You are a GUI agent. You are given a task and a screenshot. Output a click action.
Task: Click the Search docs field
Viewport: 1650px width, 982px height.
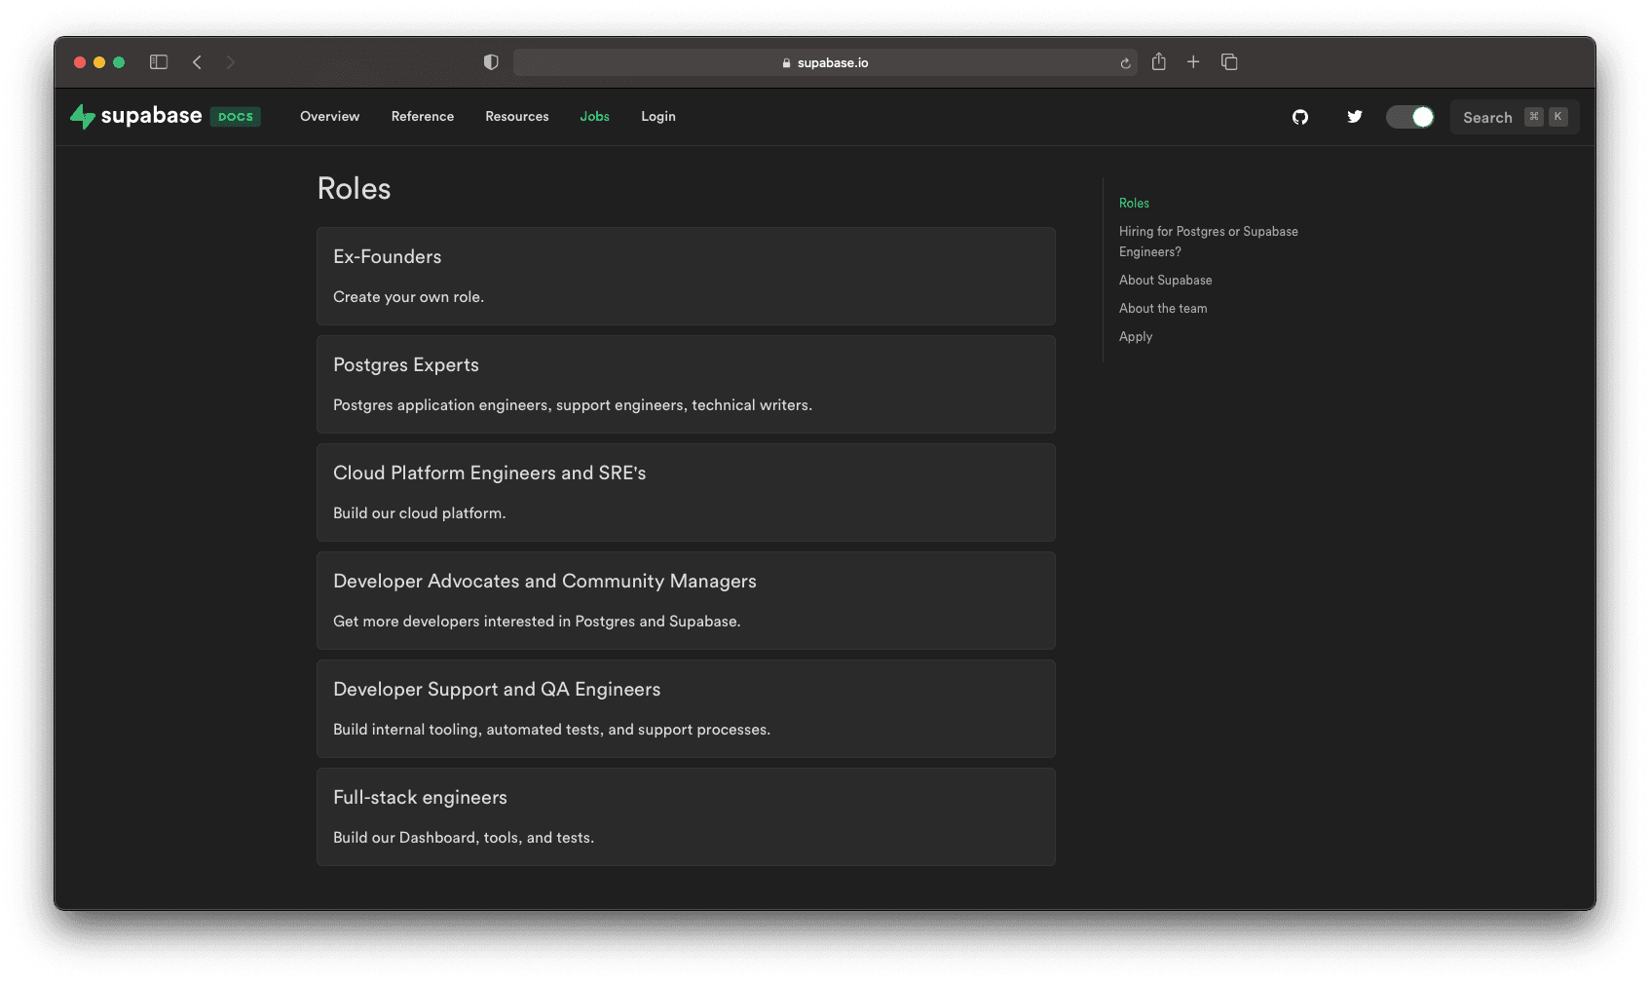coord(1514,117)
